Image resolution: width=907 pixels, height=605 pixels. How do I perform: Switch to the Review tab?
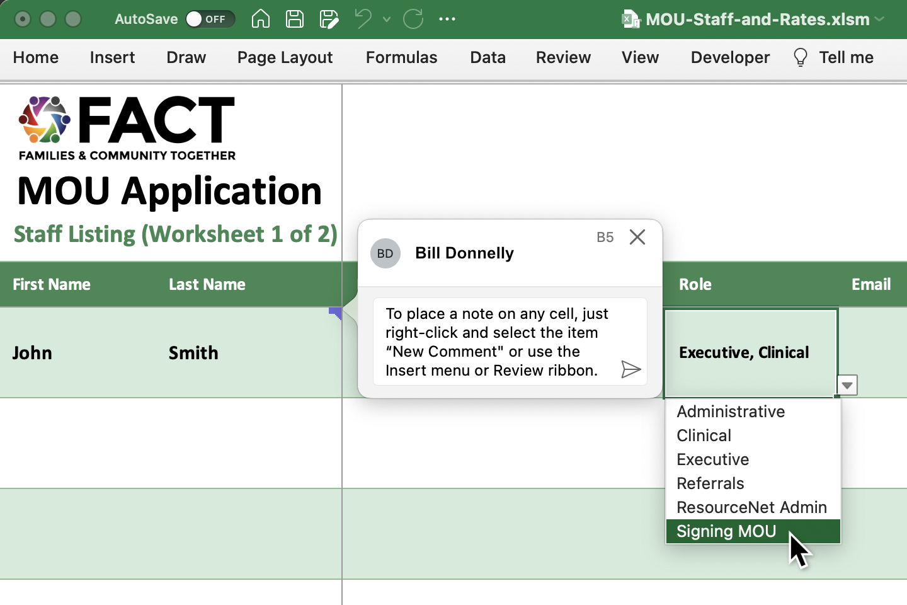click(564, 57)
